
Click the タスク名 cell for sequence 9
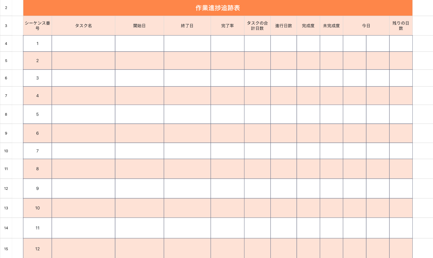pyautogui.click(x=83, y=188)
